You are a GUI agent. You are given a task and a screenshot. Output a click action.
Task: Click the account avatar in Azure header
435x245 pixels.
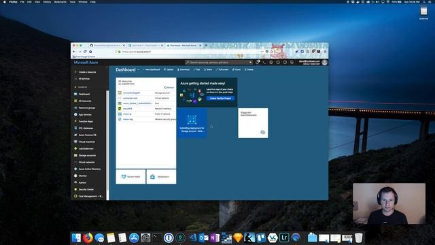(x=325, y=63)
